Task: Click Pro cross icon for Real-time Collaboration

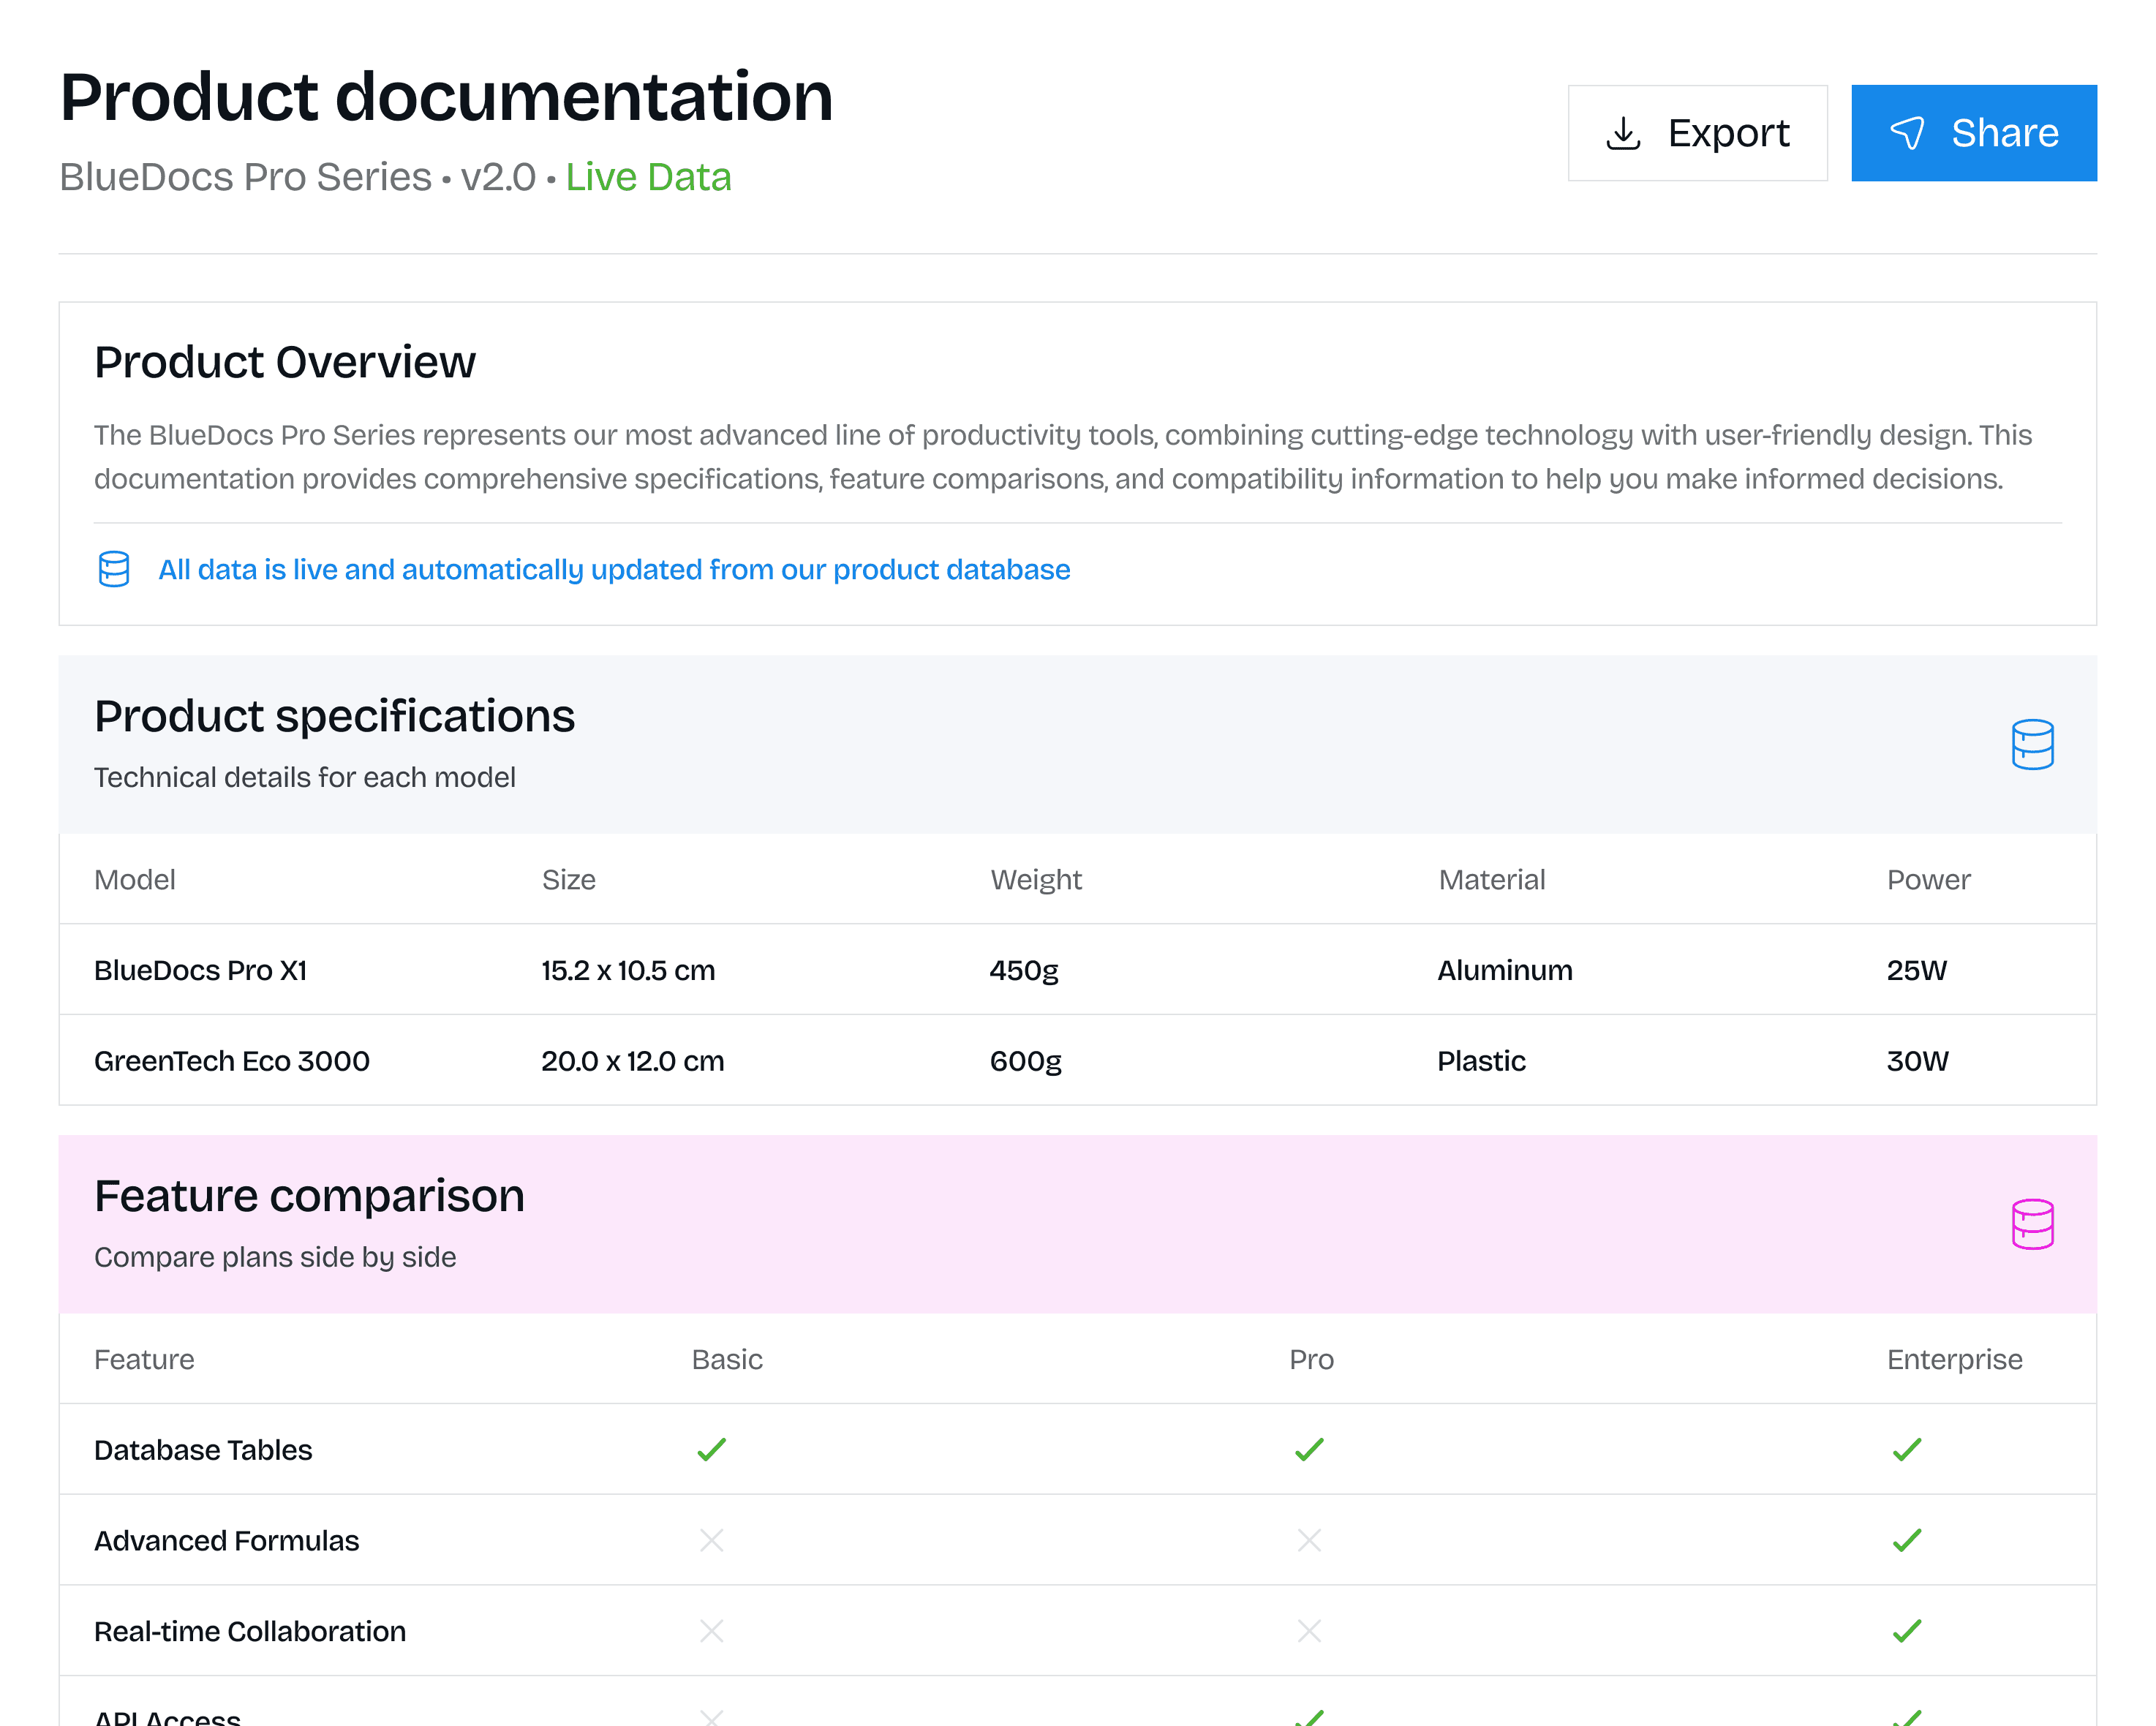Action: pos(1309,1631)
